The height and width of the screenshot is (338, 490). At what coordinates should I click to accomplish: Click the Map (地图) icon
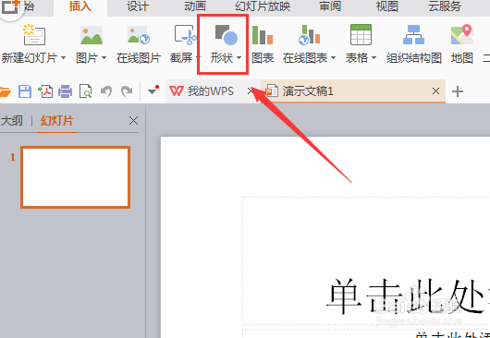point(462,34)
